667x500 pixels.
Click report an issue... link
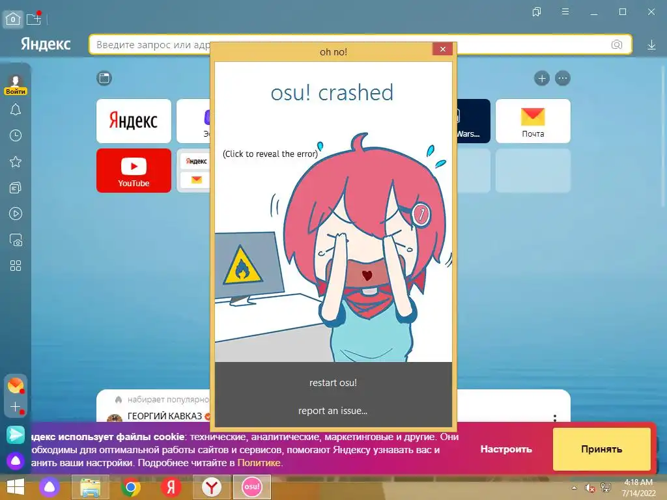pos(333,411)
